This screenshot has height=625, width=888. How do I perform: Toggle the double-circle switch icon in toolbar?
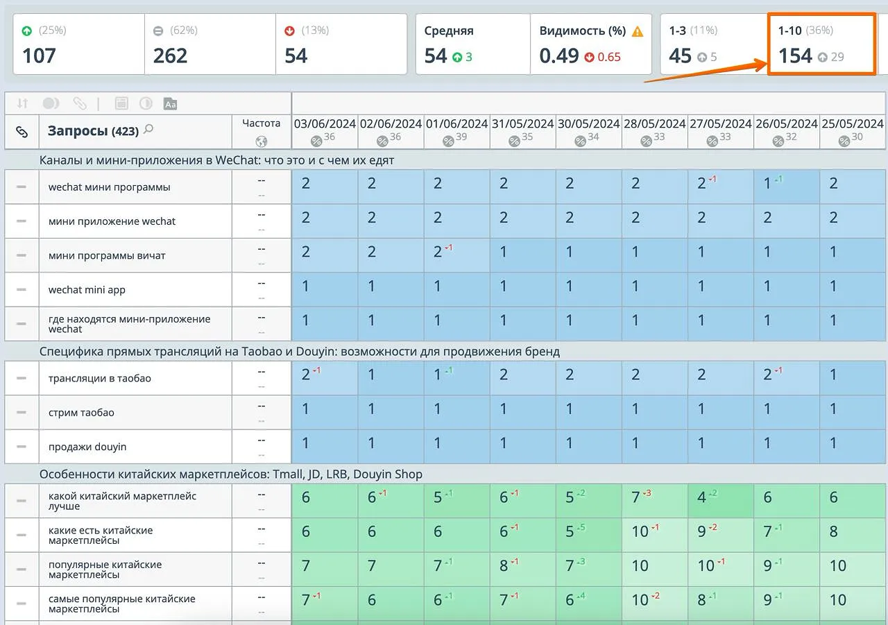[51, 103]
